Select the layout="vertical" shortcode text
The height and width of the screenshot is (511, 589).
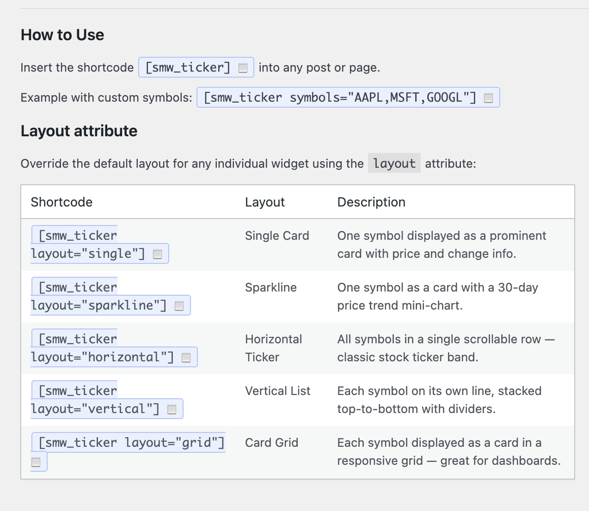[95, 408]
